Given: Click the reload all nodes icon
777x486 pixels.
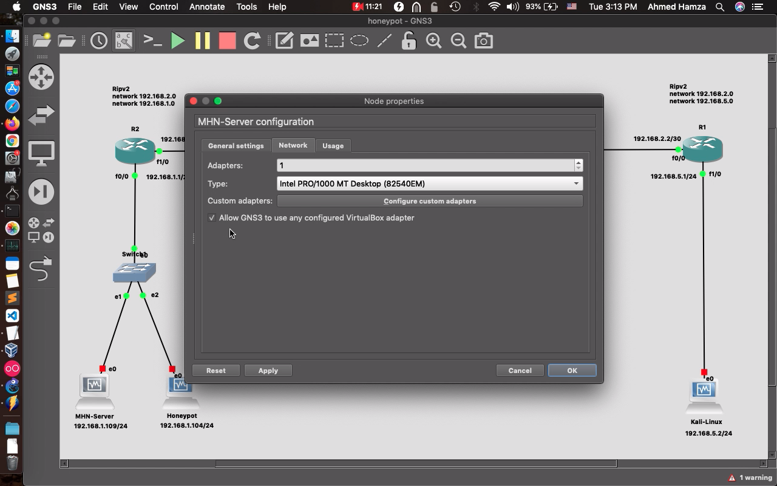Looking at the screenshot, I should (x=252, y=41).
